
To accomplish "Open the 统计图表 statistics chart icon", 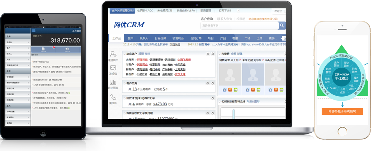I will pyautogui.click(x=113, y=82).
